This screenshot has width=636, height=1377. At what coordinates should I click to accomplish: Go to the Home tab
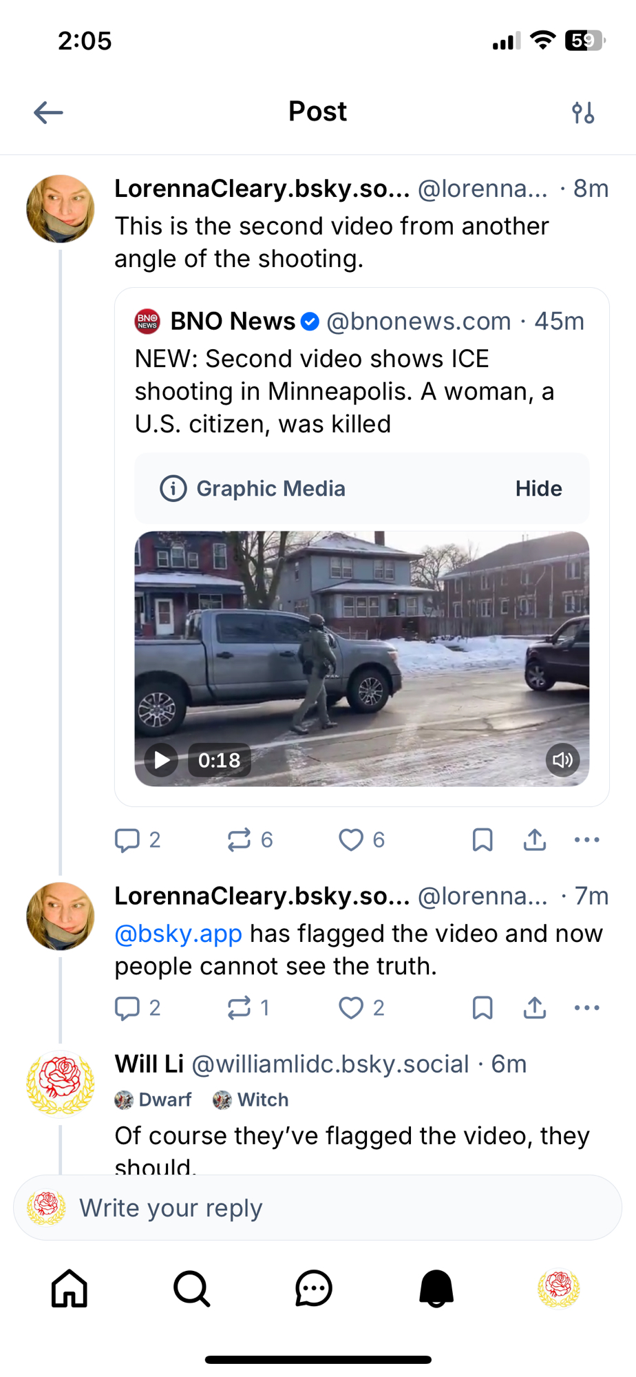tap(70, 1288)
